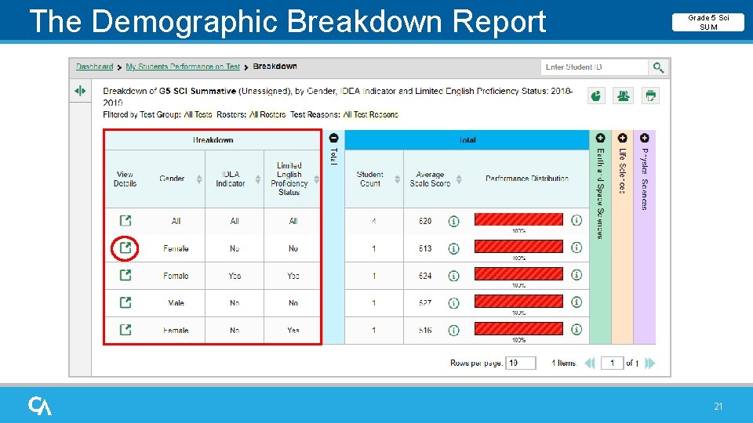Viewport: 753px width, 423px height.
Task: Open View Details for Female No Yes row
Action: [125, 330]
